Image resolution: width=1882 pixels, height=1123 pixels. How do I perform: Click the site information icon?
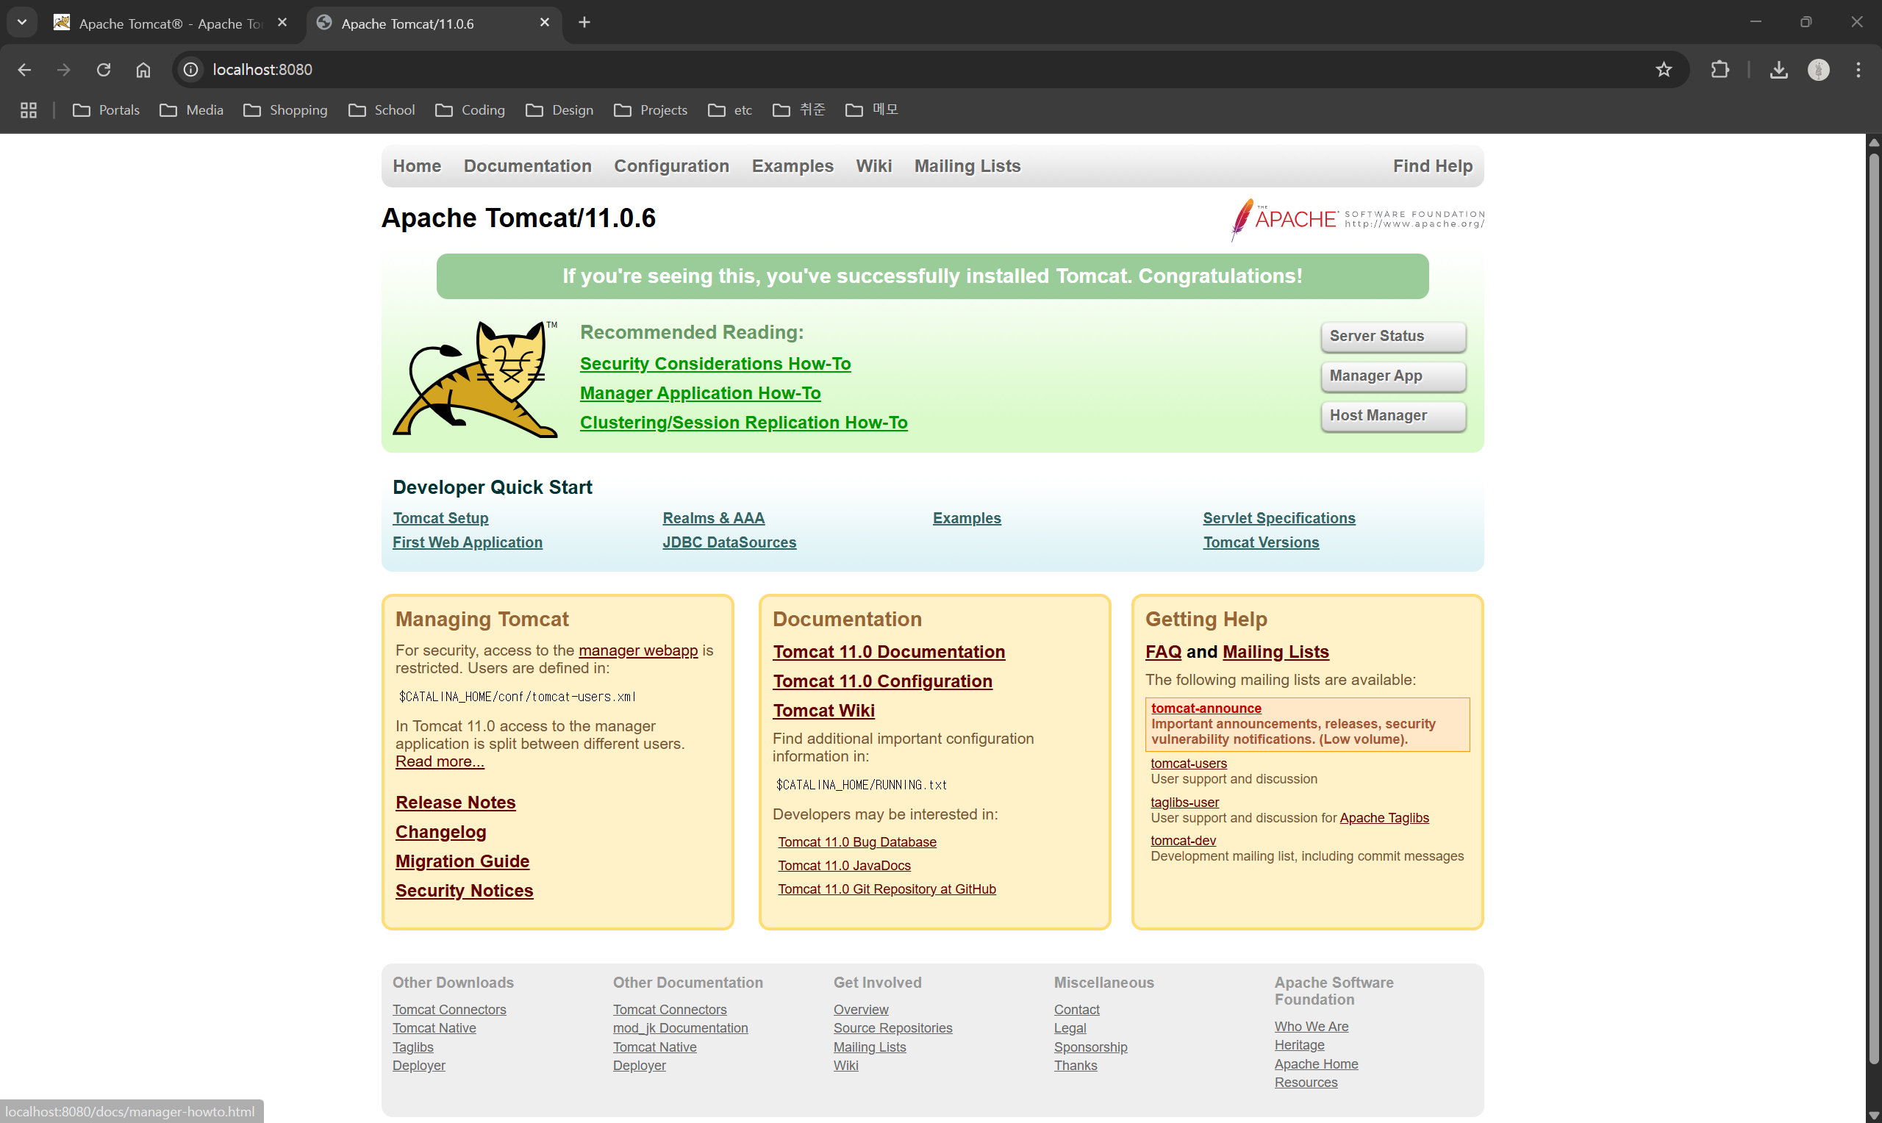pyautogui.click(x=190, y=70)
